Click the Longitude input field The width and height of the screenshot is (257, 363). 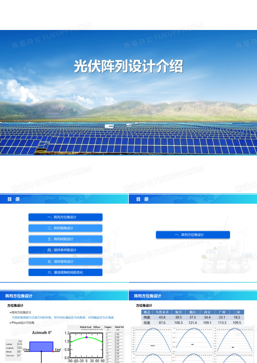(x=20, y=348)
